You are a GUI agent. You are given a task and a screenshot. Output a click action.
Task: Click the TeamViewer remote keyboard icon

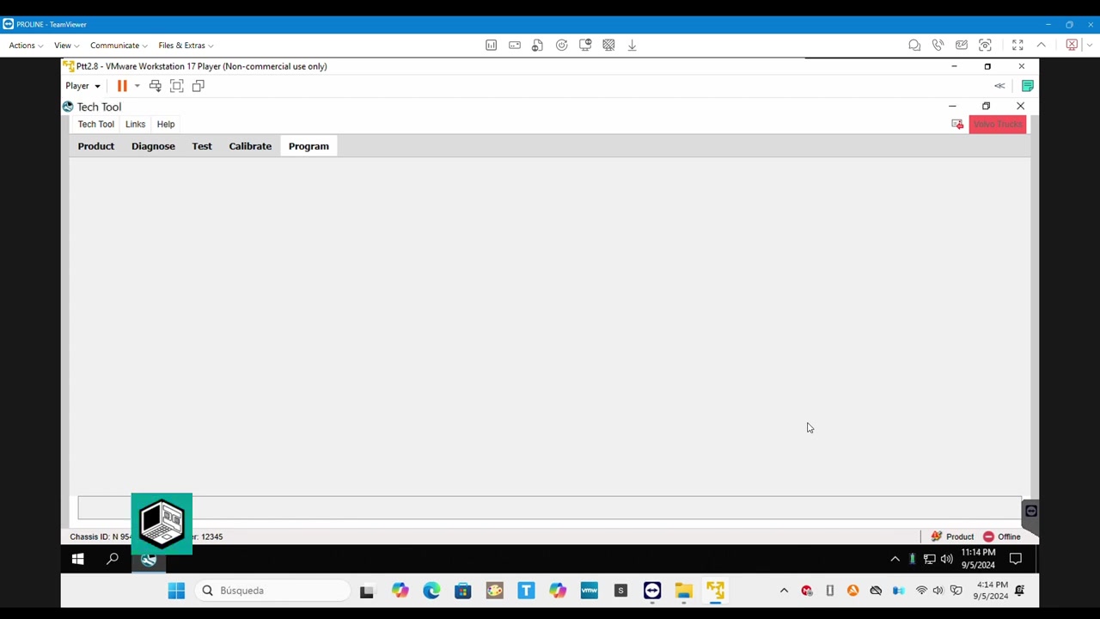pos(514,46)
